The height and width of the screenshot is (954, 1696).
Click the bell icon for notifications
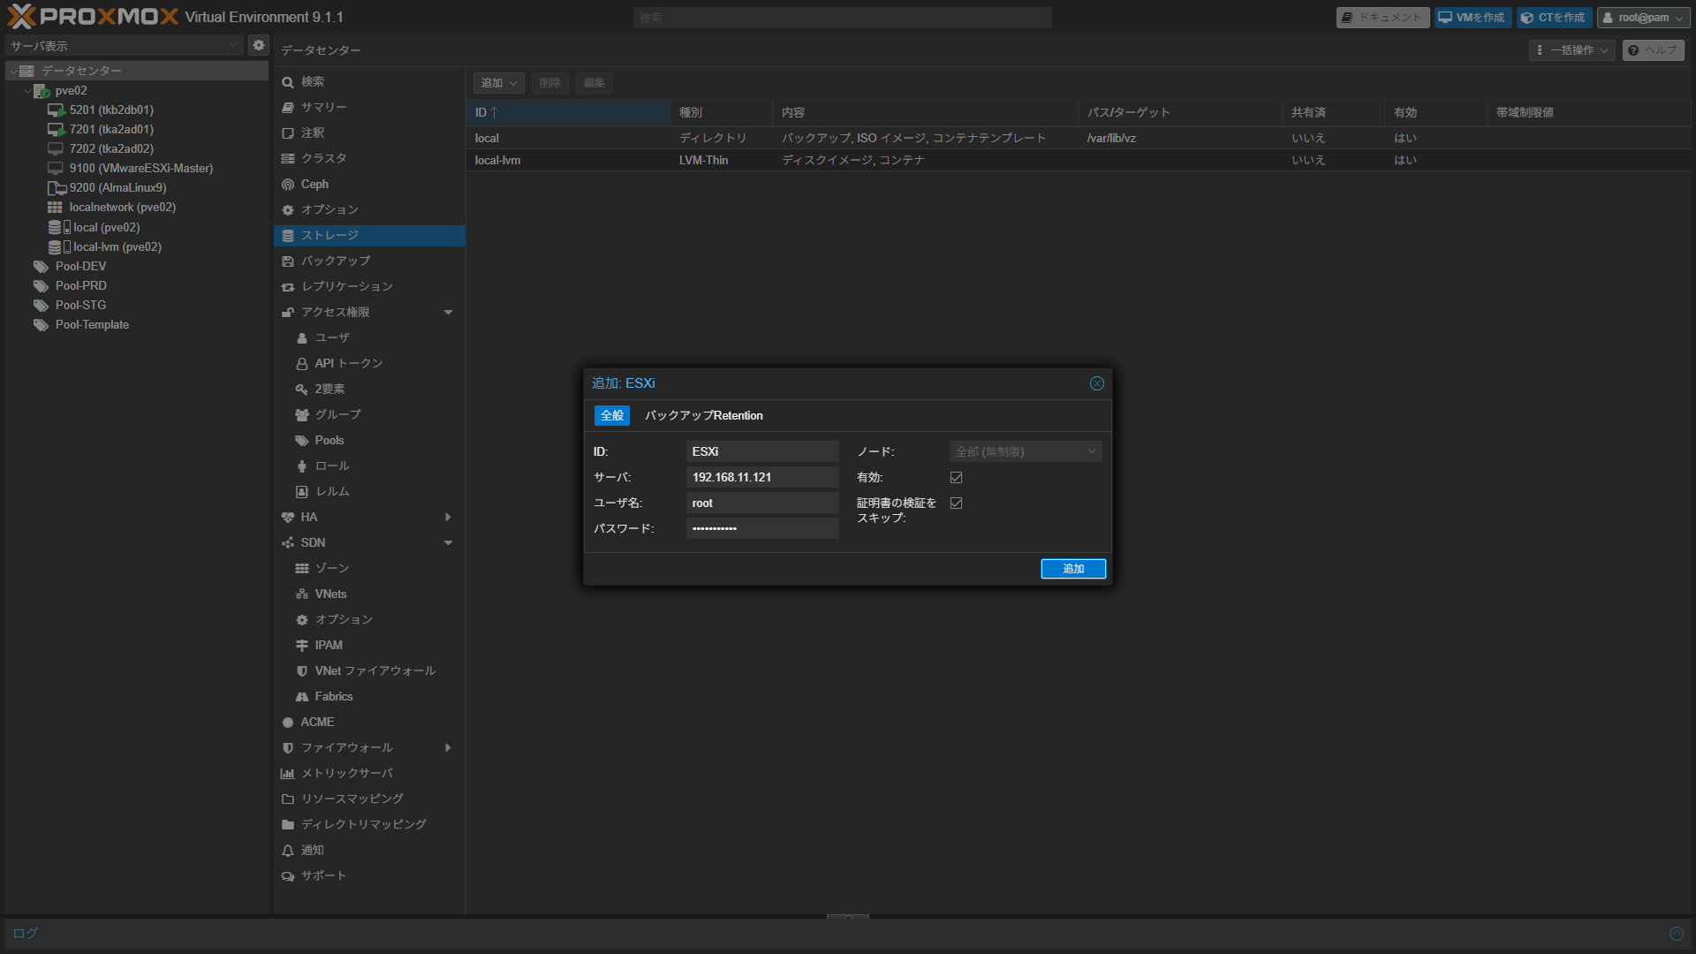288,851
